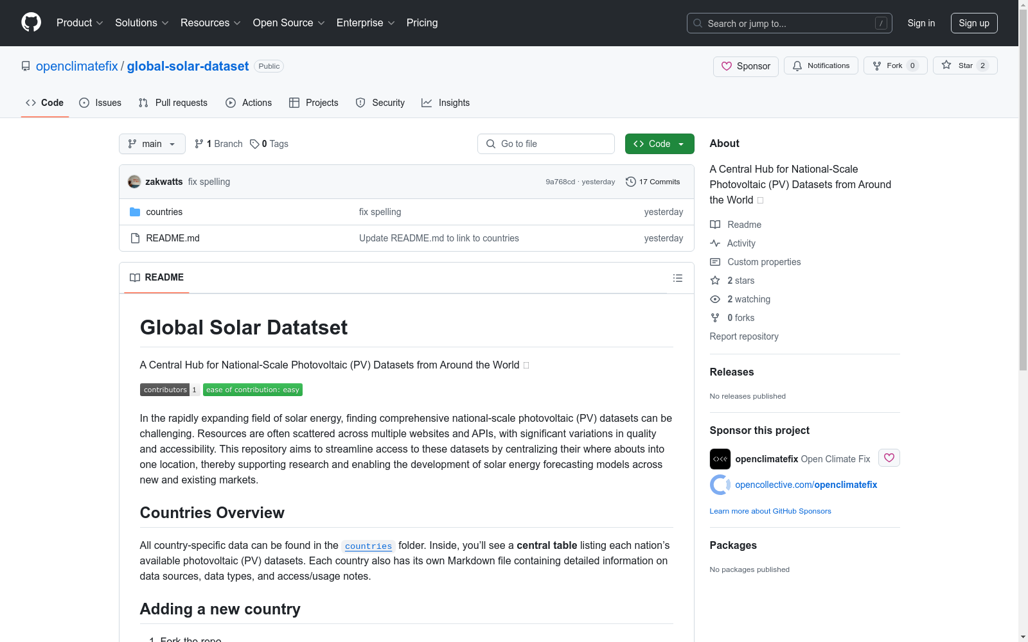The height and width of the screenshot is (642, 1028).
Task: View the 2 stars list
Action: pyautogui.click(x=732, y=281)
